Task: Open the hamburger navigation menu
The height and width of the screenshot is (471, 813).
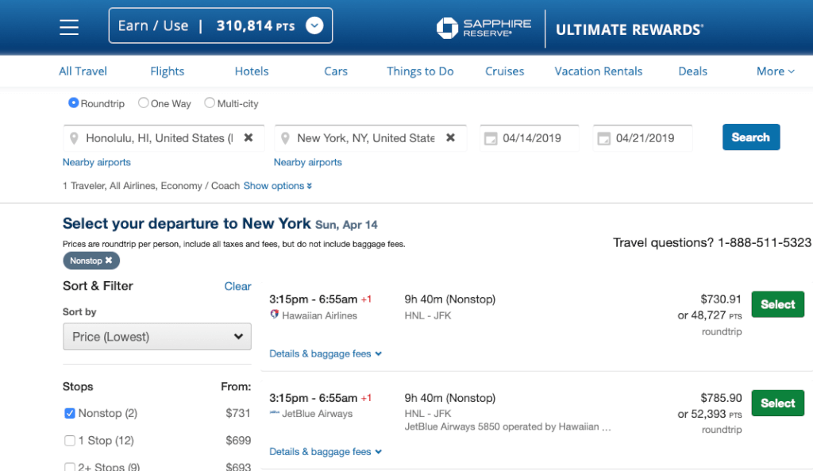Action: [69, 26]
